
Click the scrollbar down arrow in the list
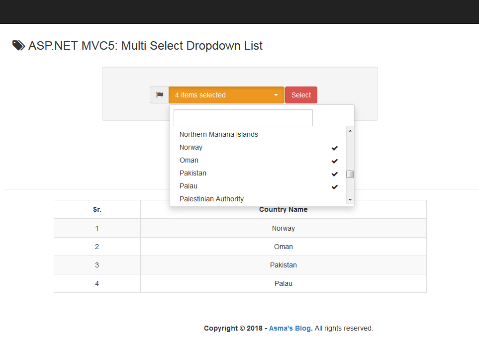[x=350, y=199]
